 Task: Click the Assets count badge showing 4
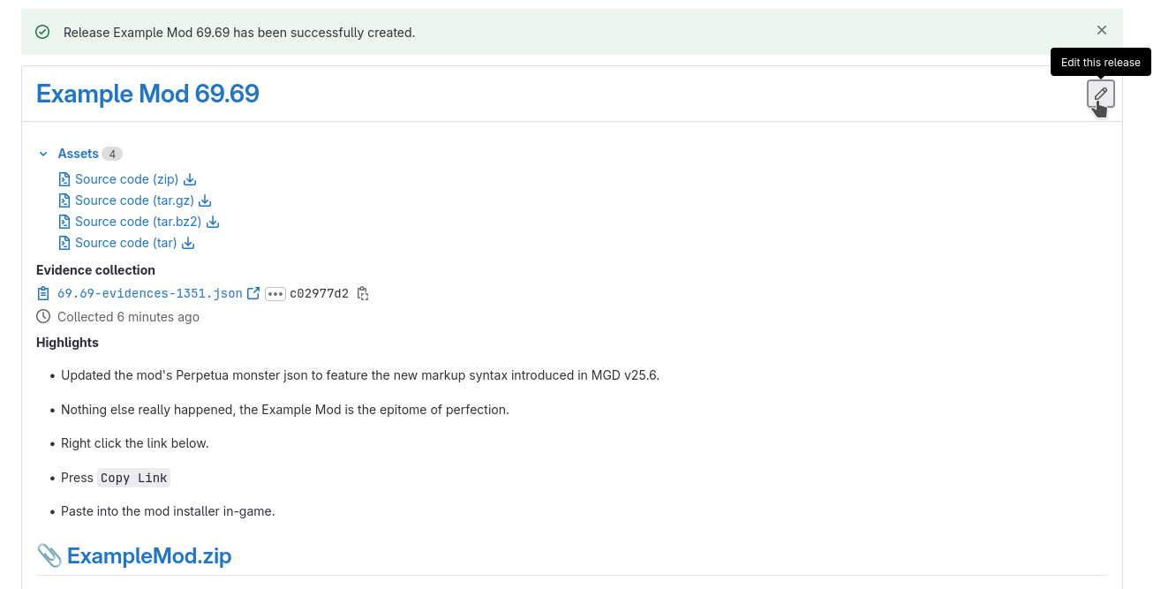[112, 154]
